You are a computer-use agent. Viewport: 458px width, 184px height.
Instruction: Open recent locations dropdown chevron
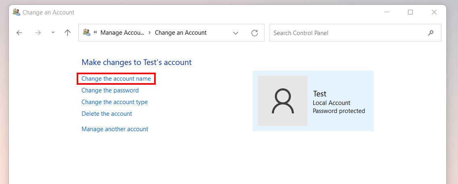click(53, 32)
